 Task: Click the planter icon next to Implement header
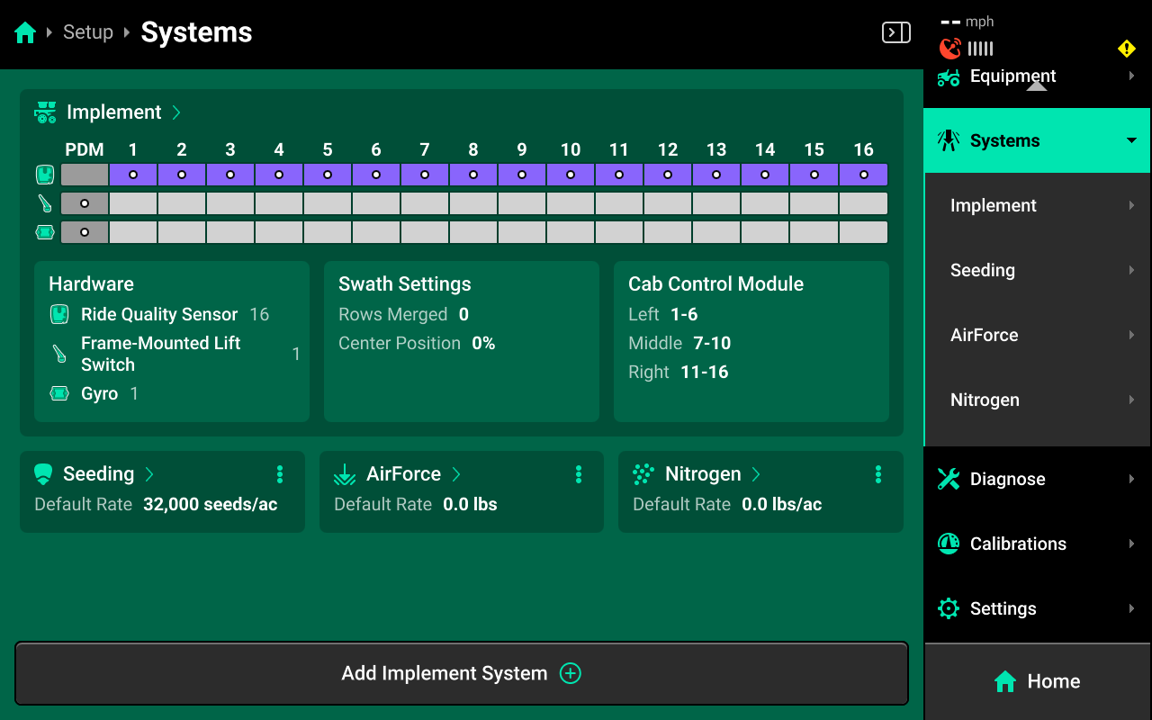pyautogui.click(x=44, y=111)
